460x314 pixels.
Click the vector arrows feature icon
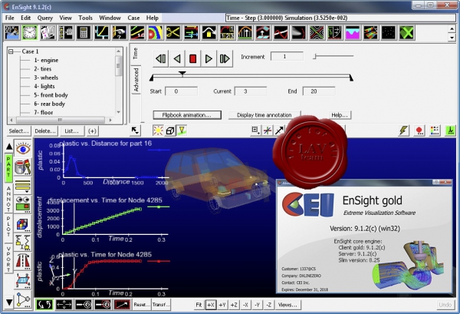tap(191, 32)
